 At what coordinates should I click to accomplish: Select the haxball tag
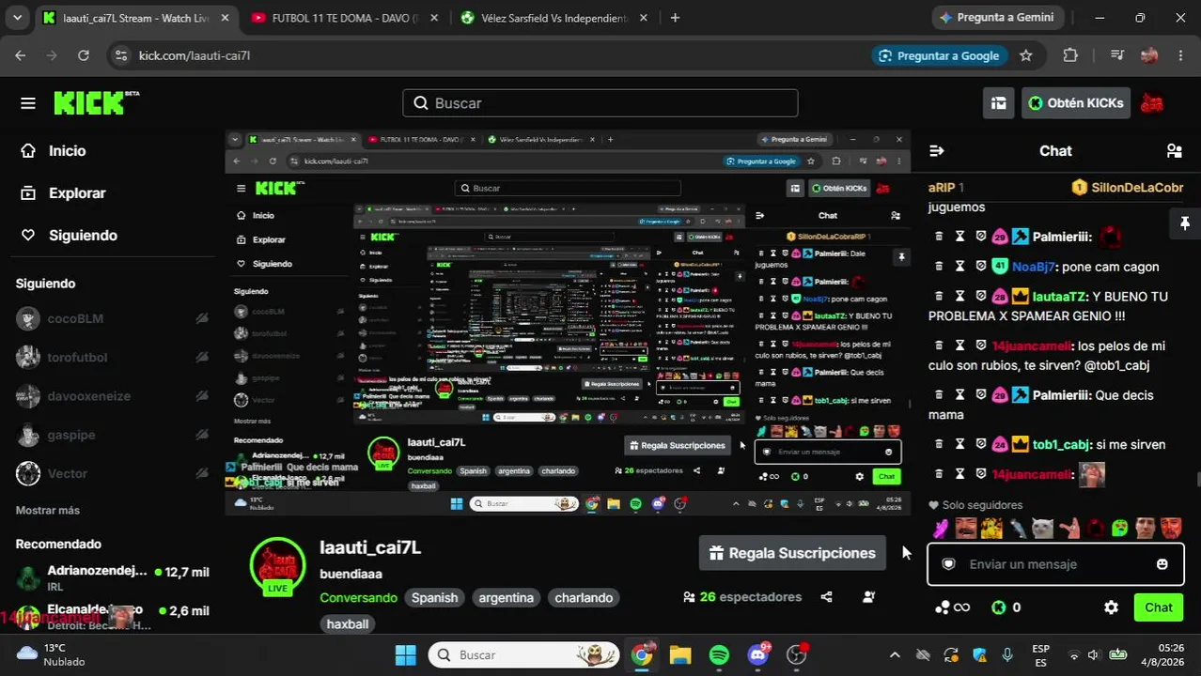coord(348,623)
